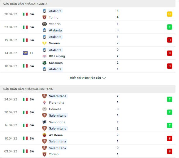Open the 'Hiển thị thêm trận đấu' link
Screen dimensions: 179x158
(x=85, y=78)
